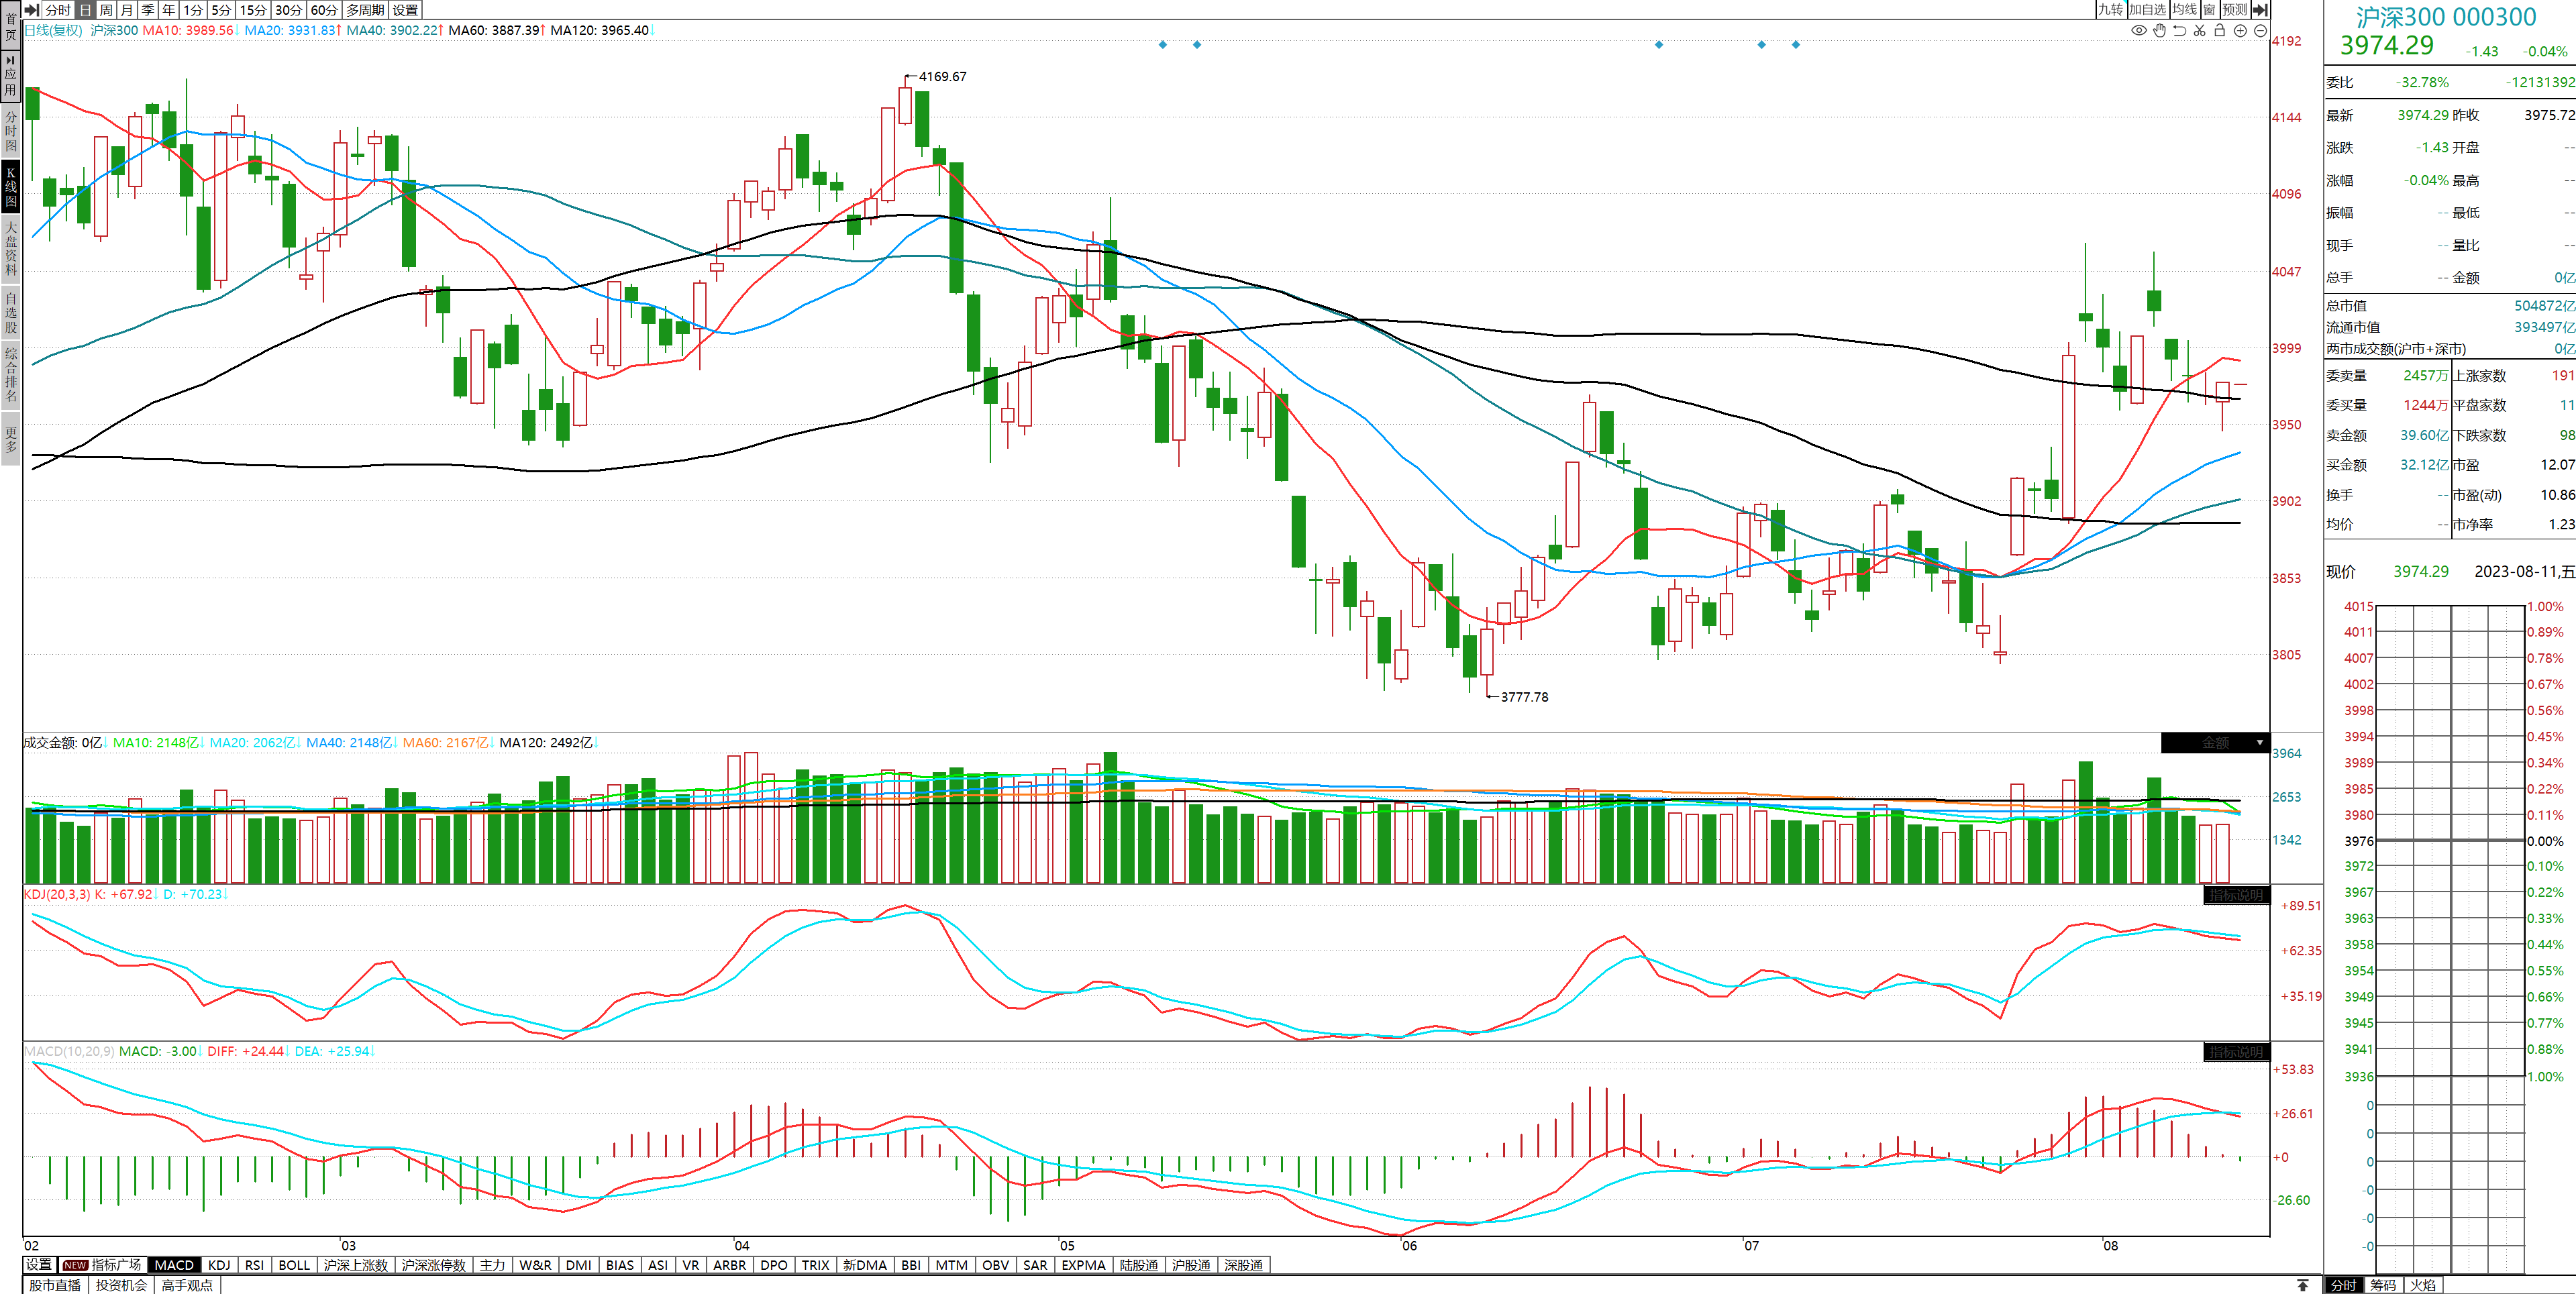Screen dimensions: 2576x1294
Task: Open the KDJ panel 指标说明 button
Action: pyautogui.click(x=2236, y=895)
